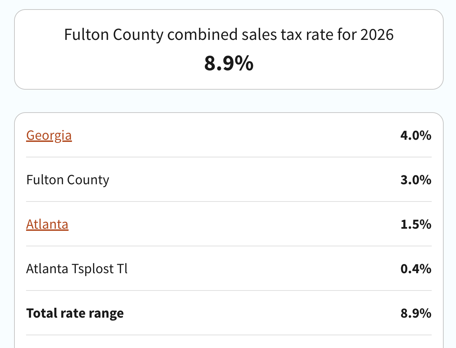
Task: Click the divider line below the Atlanta row
Action: coord(229,246)
